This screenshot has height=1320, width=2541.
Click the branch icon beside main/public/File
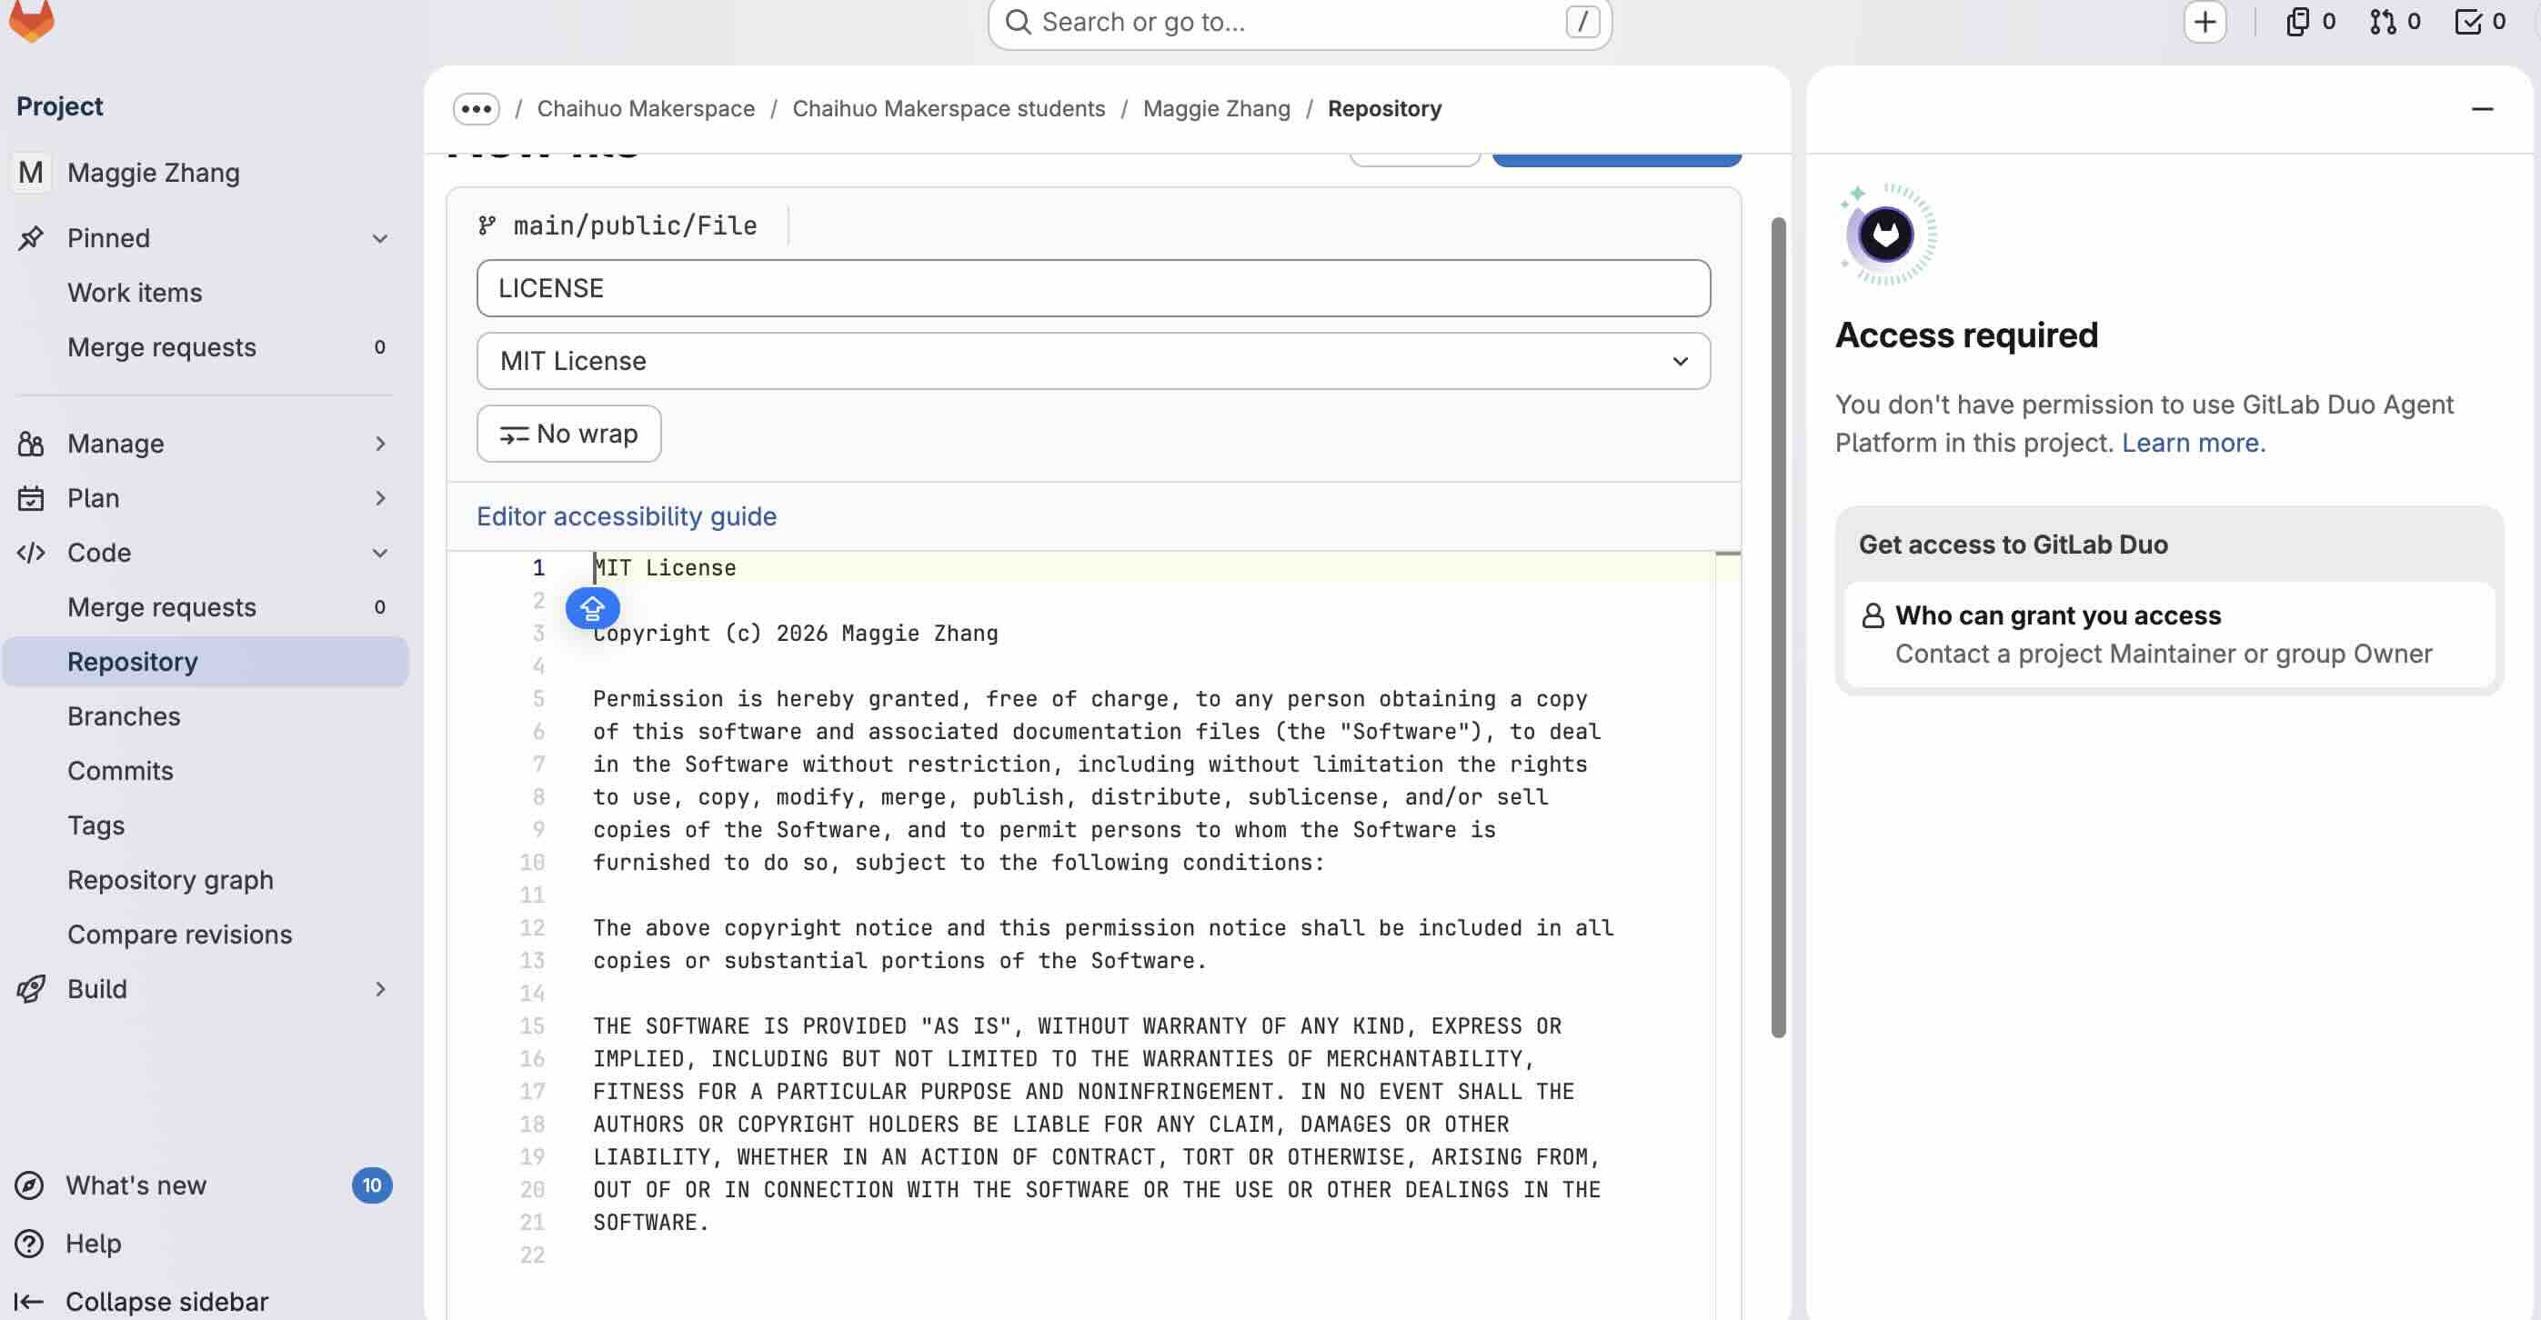tap(487, 225)
